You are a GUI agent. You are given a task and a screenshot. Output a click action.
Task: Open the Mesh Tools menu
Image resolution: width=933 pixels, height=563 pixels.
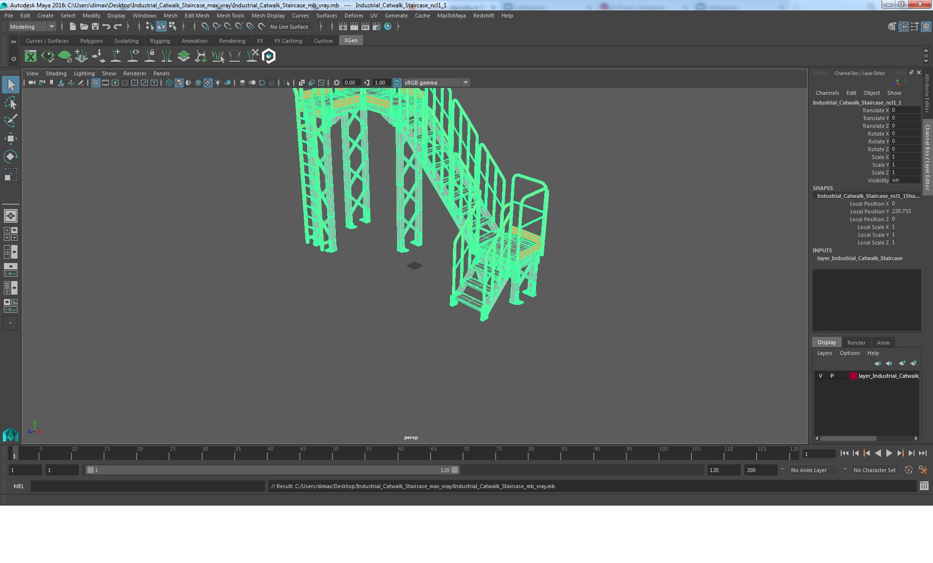pyautogui.click(x=230, y=16)
